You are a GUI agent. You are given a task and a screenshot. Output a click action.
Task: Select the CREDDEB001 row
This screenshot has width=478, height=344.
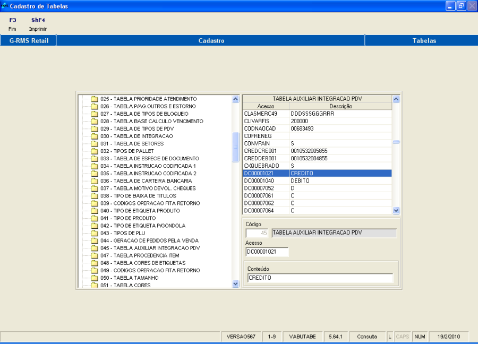[317, 158]
